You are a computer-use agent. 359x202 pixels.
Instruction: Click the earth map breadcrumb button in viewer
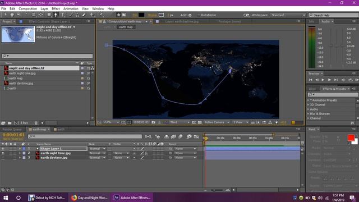[126, 27]
